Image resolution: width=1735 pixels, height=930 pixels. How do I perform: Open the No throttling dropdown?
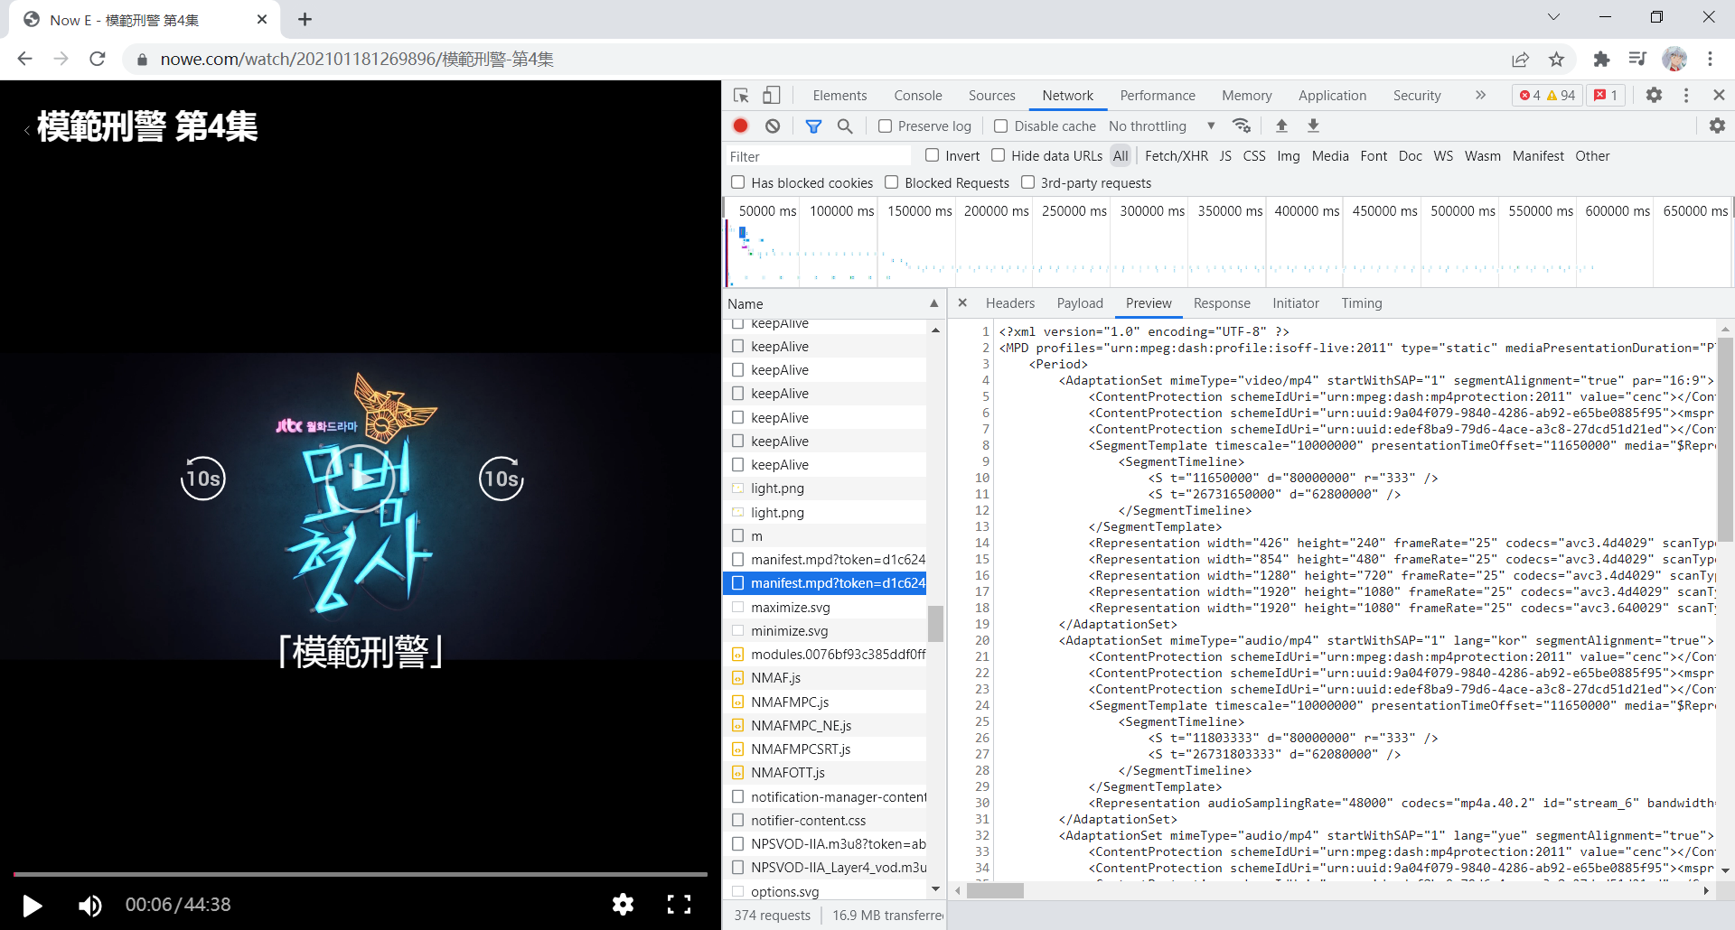coord(1161,126)
